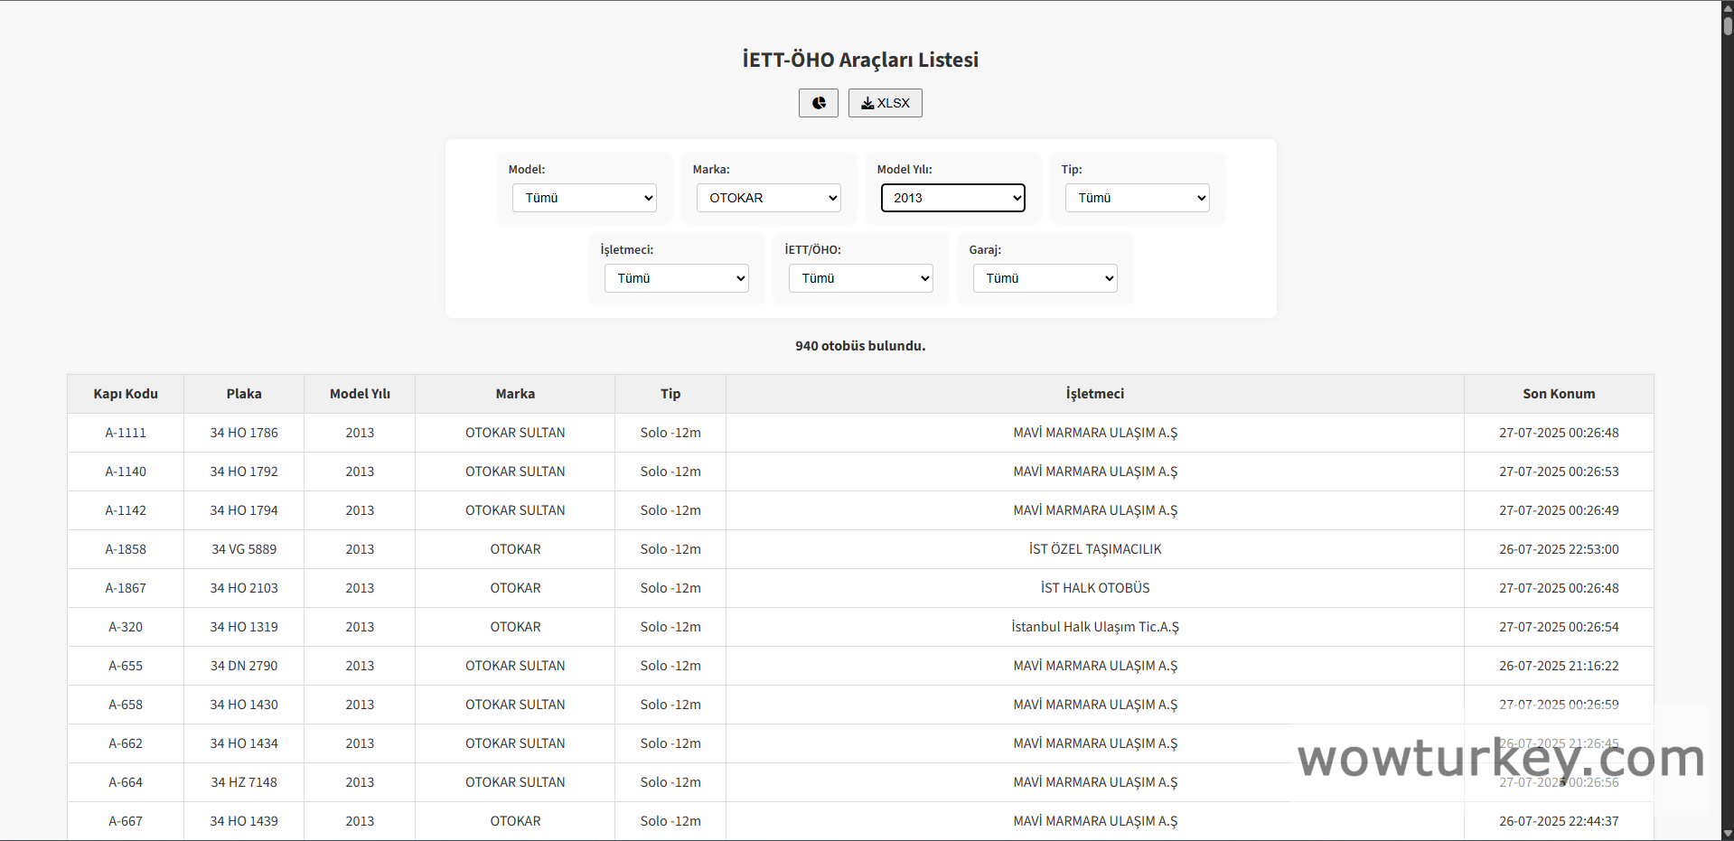Expand the Marka dropdown showing OTOKAR
The width and height of the screenshot is (1734, 841).
pos(768,198)
